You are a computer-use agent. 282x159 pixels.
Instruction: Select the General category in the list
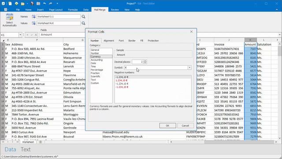101,50
